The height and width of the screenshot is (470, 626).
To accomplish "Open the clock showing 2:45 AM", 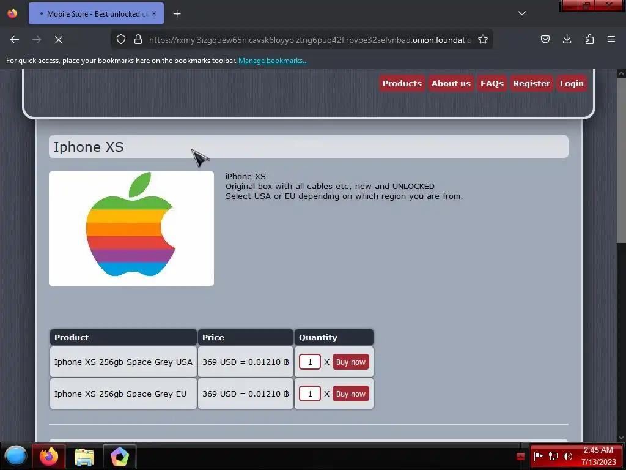I will tap(598, 456).
